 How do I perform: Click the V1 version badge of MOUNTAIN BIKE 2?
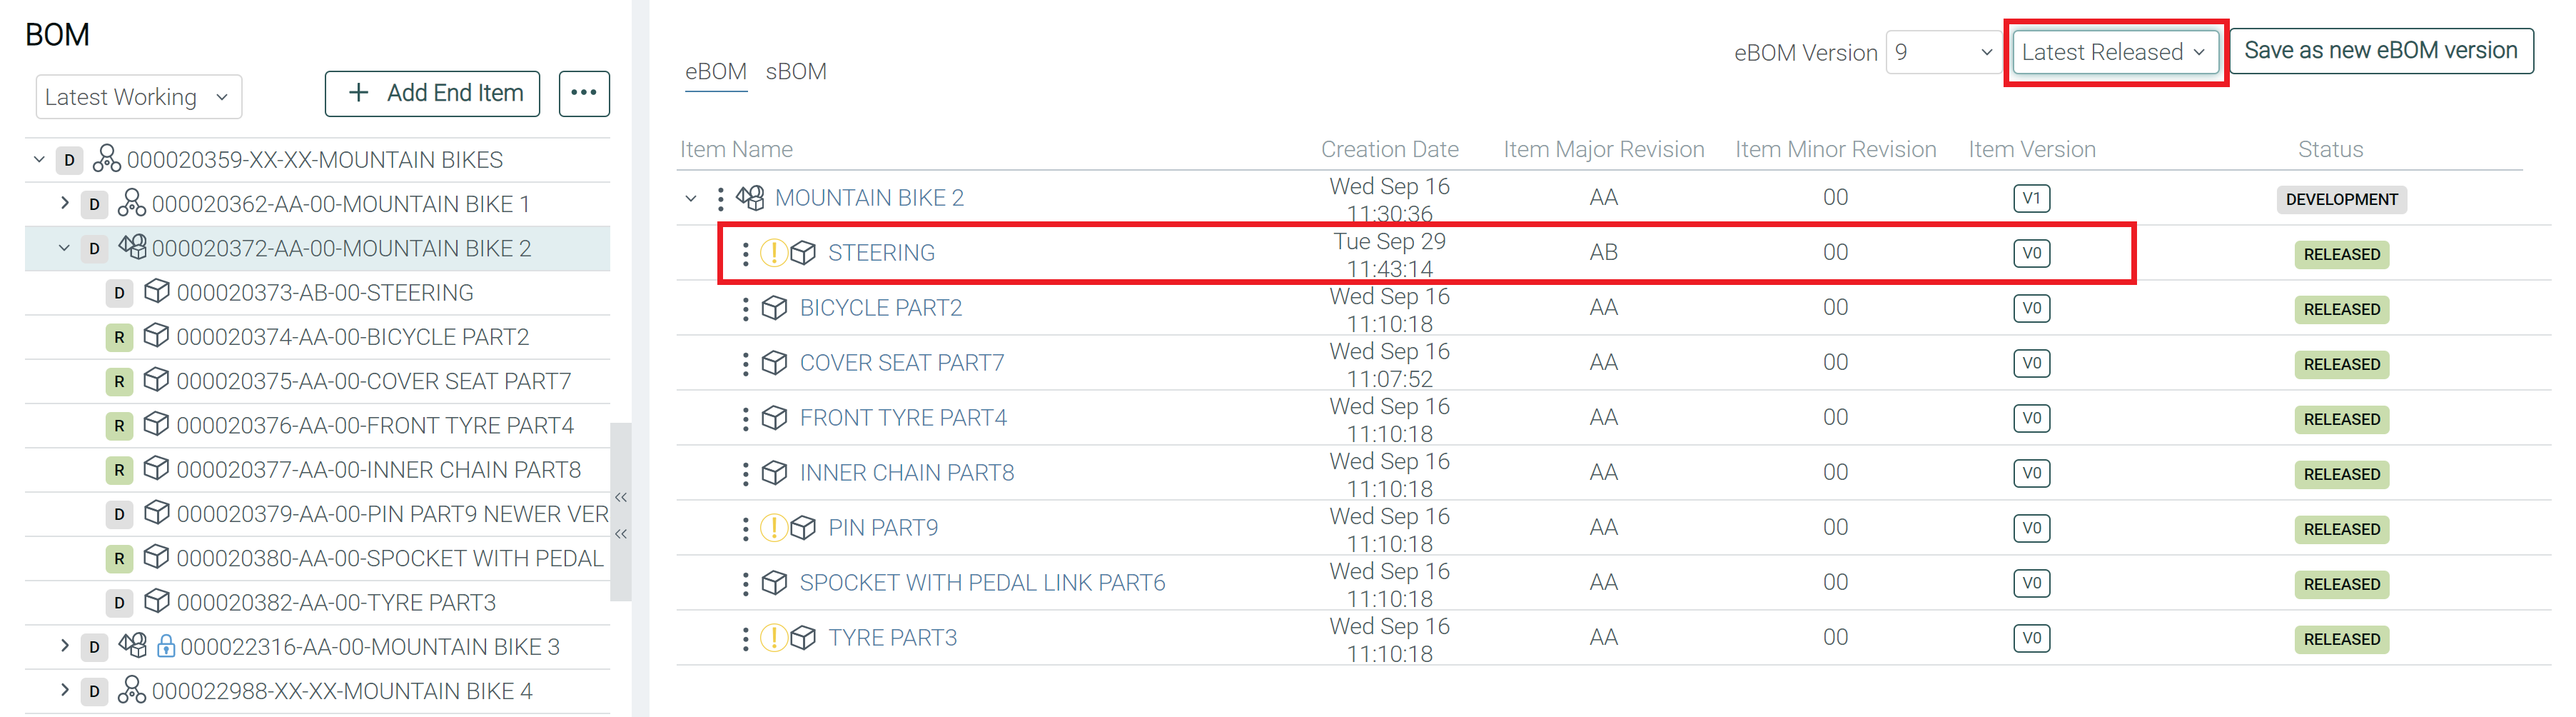pos(2030,199)
